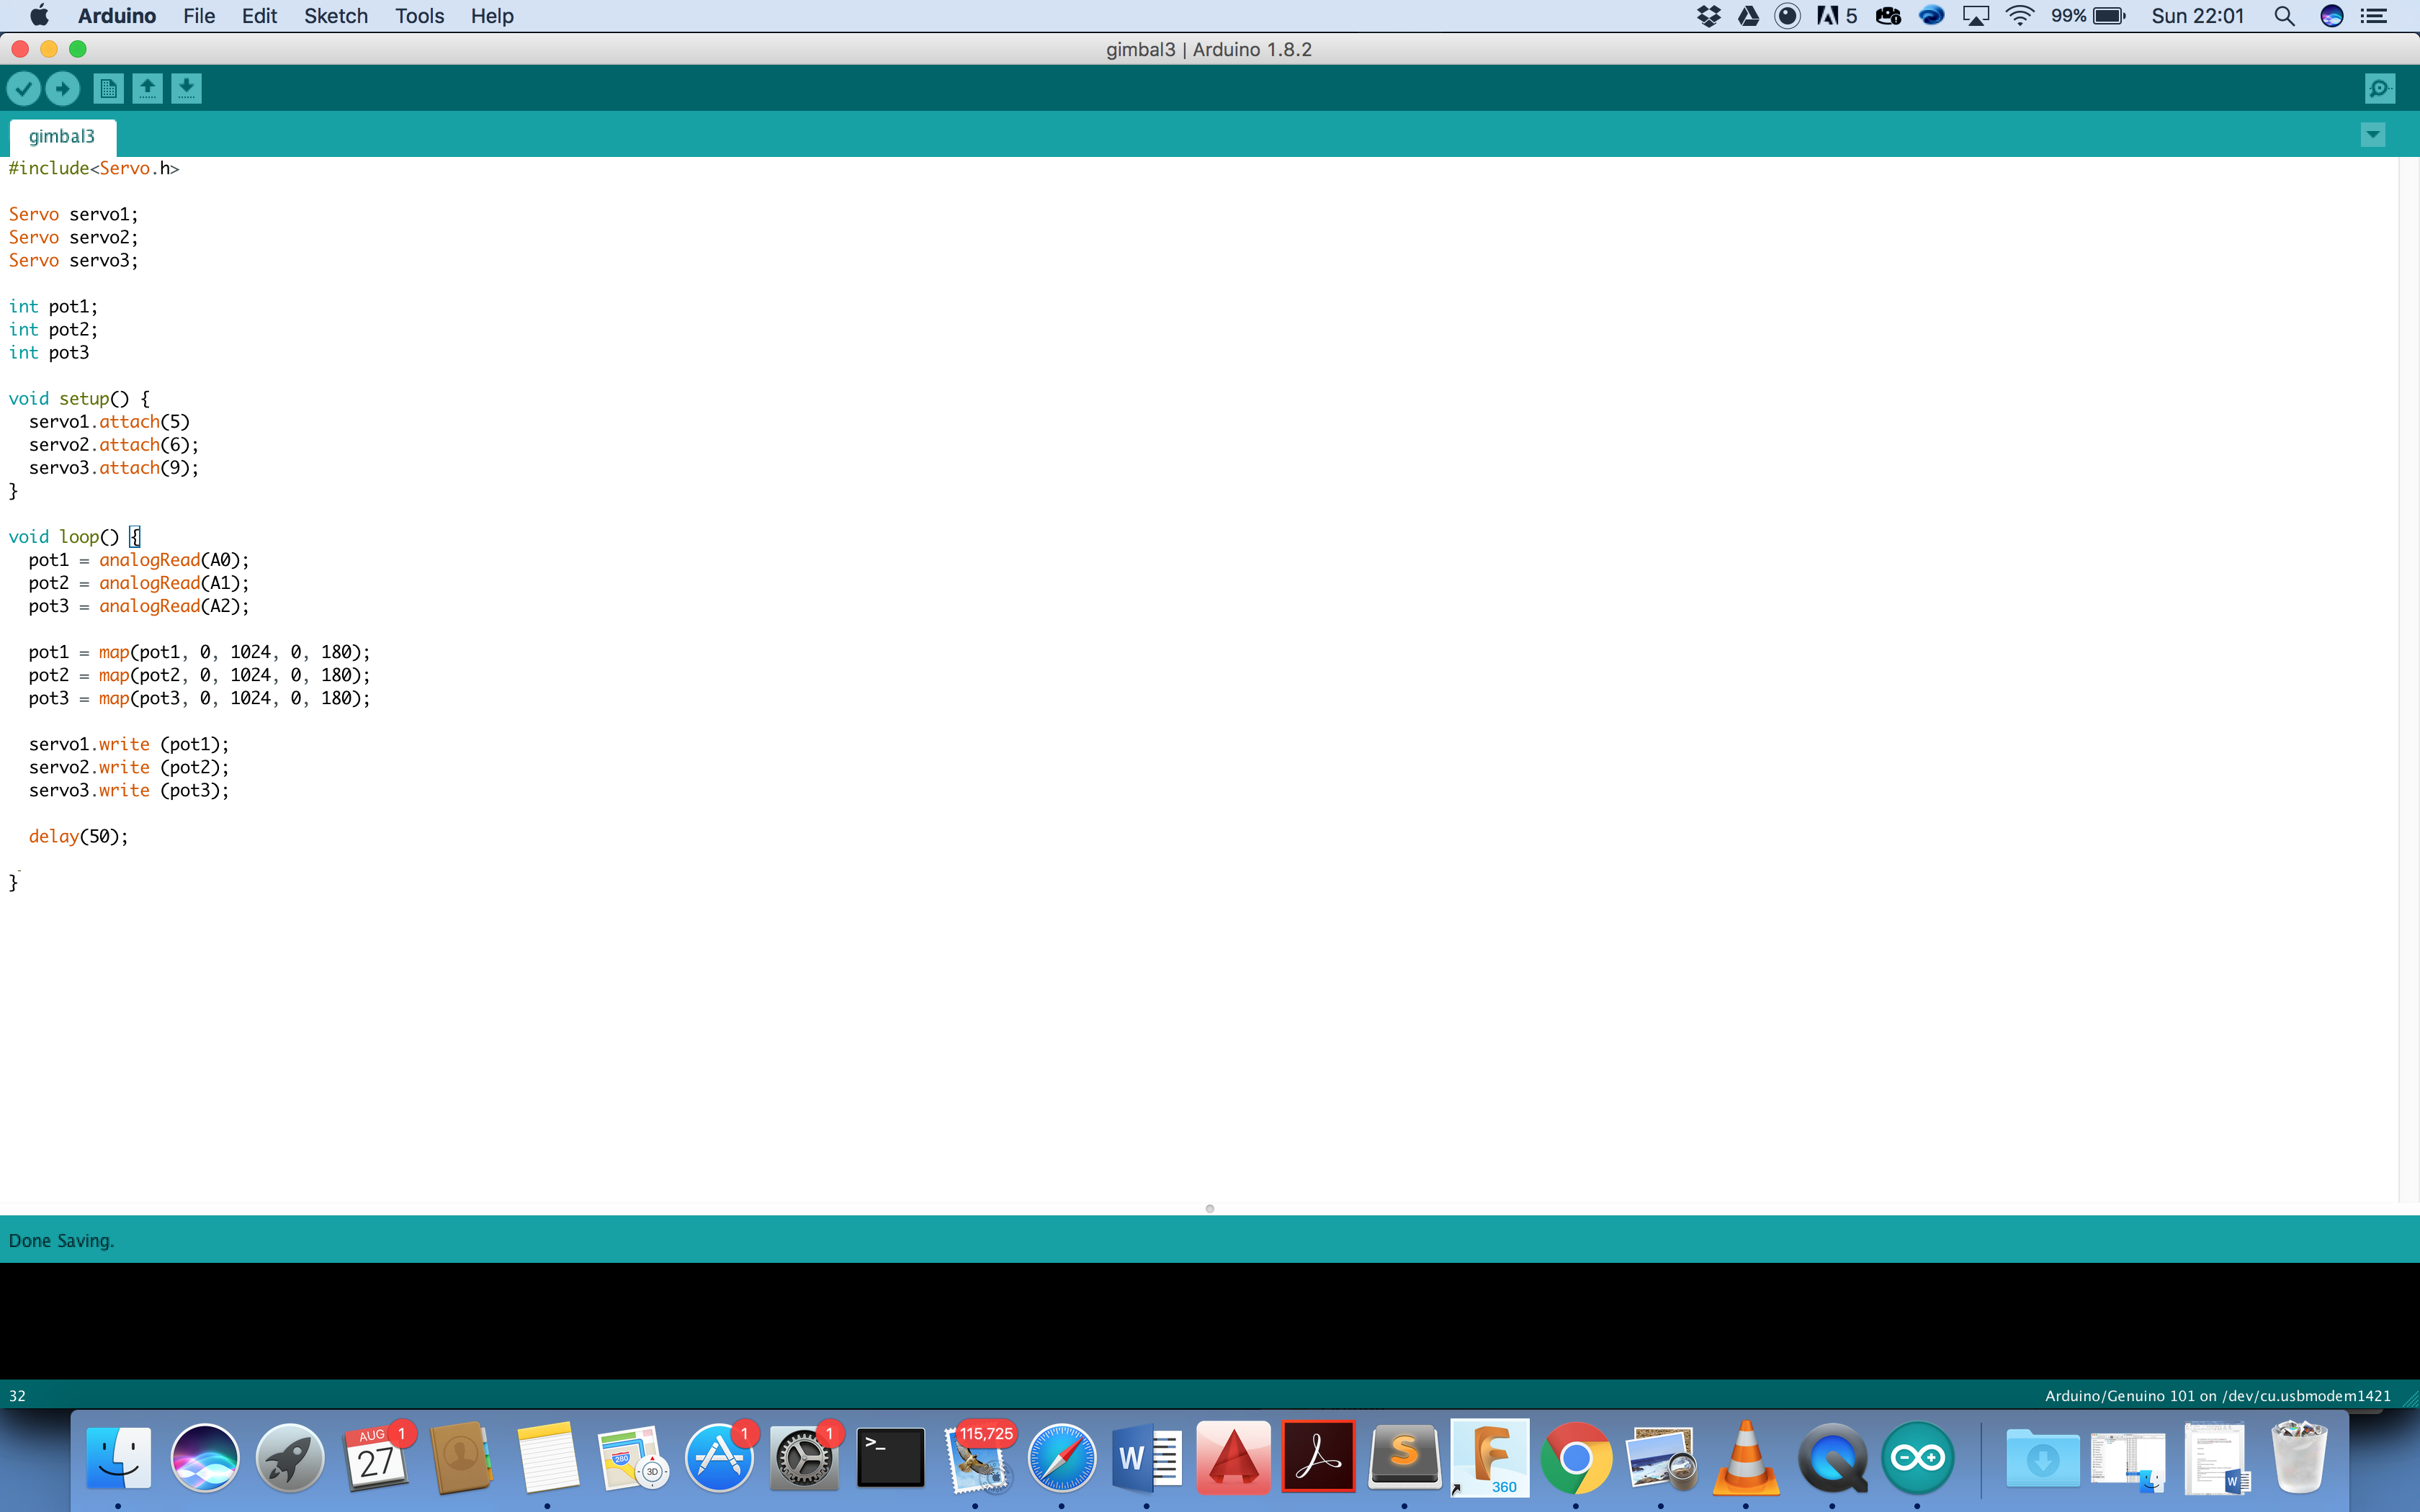The width and height of the screenshot is (2420, 1512).
Task: Open Notes from the Dock
Action: tap(547, 1457)
